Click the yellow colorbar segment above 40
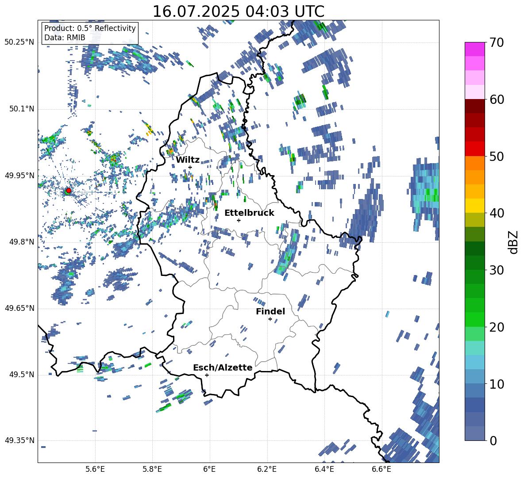 [474, 206]
